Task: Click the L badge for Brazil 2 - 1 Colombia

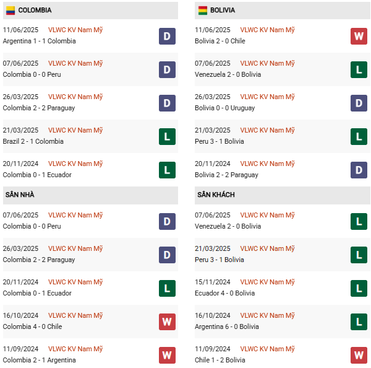Action: [167, 136]
